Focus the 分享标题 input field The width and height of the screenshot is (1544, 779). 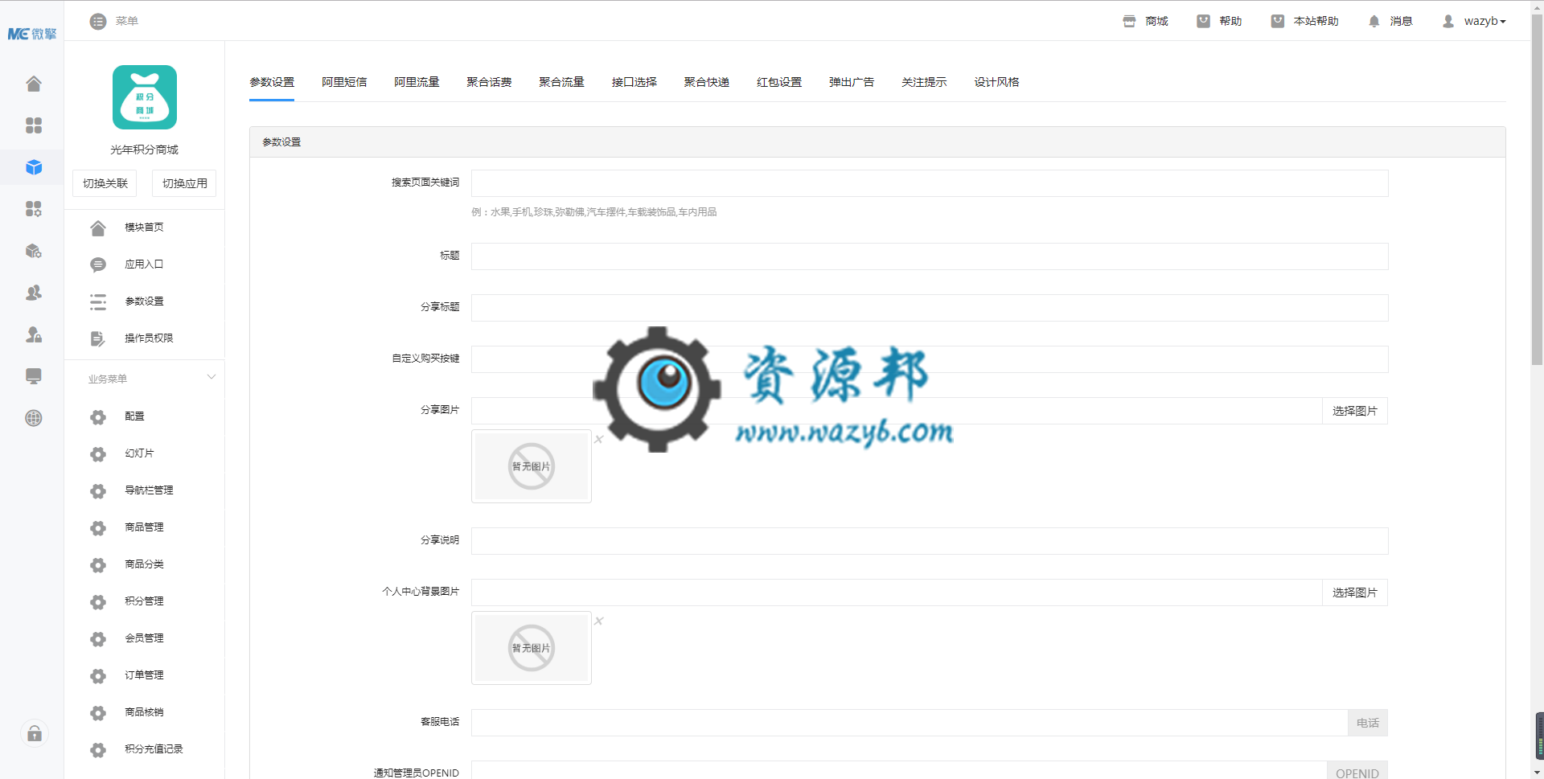point(930,308)
